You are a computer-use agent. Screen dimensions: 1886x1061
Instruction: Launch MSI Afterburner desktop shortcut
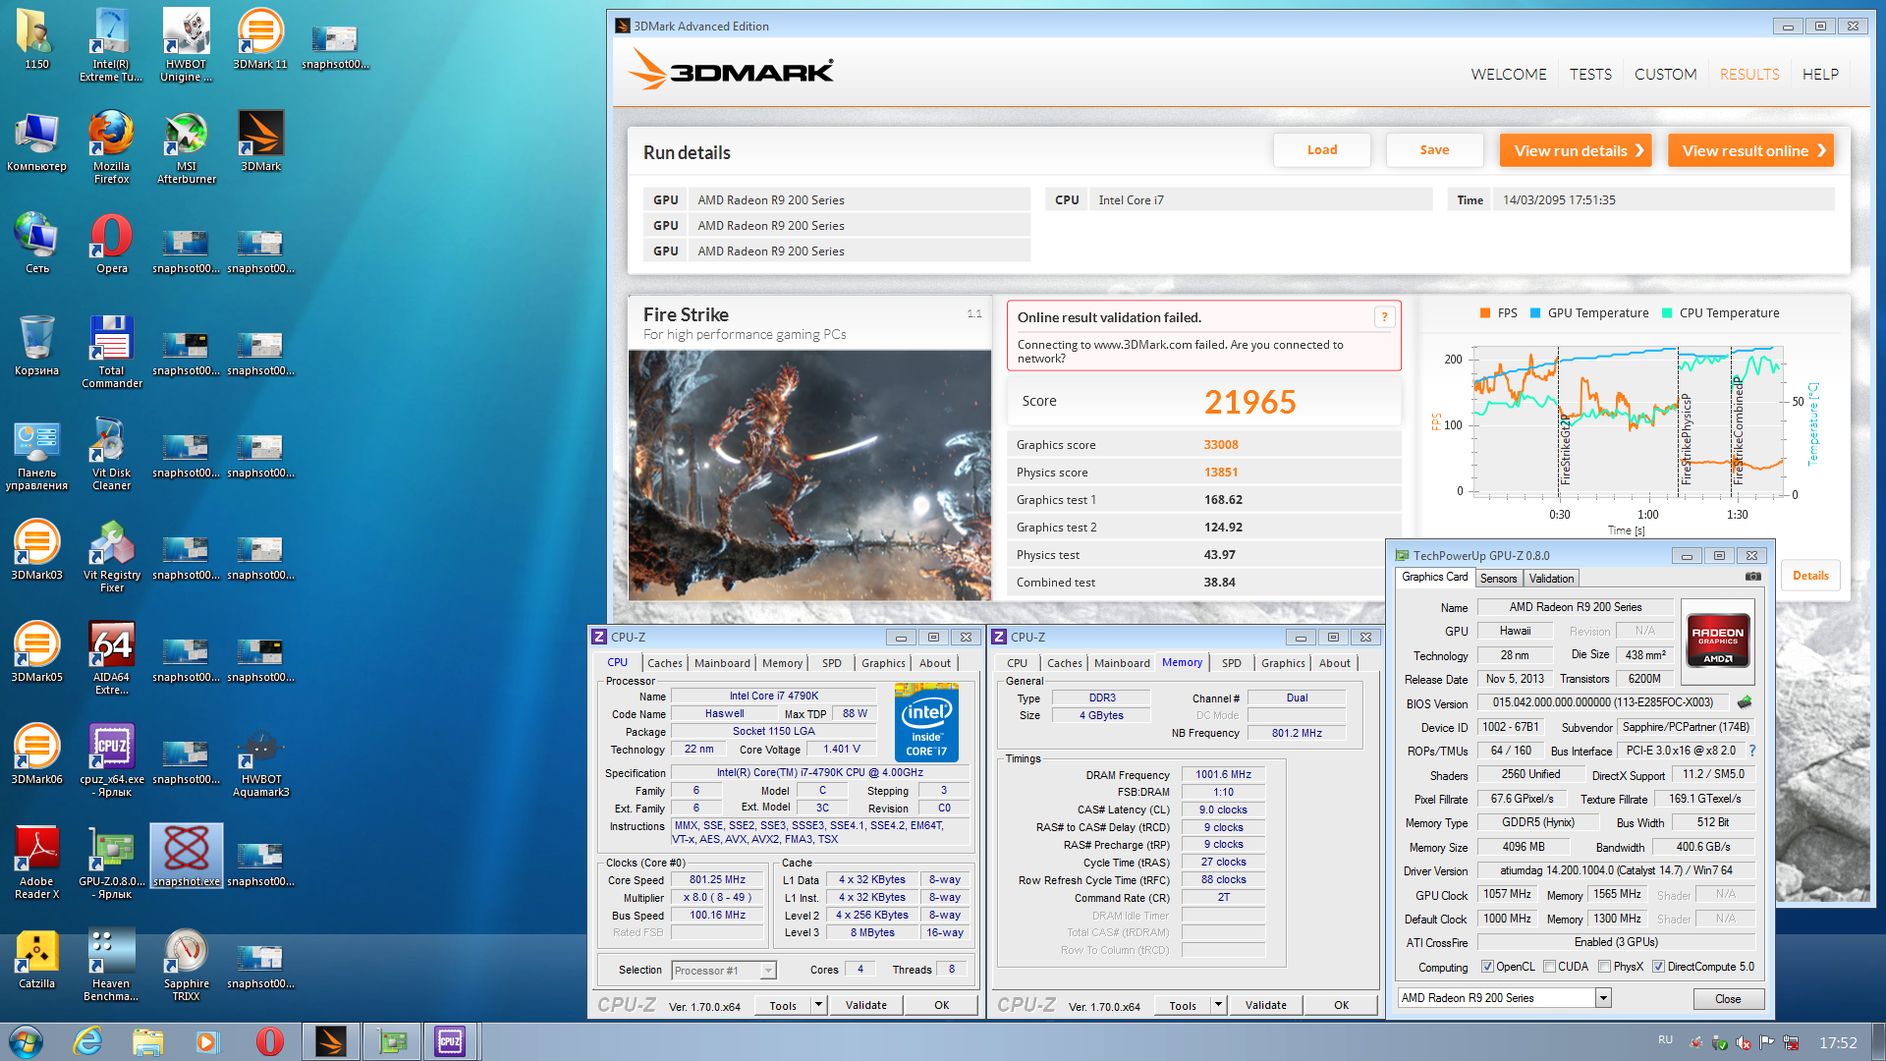[x=186, y=147]
